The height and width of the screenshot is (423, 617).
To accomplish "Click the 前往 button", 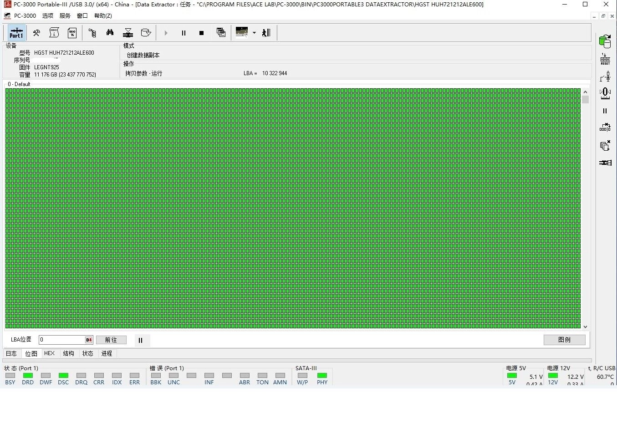I will tap(111, 340).
